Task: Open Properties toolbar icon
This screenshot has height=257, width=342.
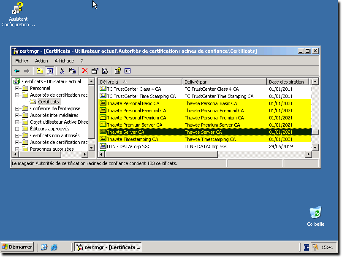Action: [95, 71]
